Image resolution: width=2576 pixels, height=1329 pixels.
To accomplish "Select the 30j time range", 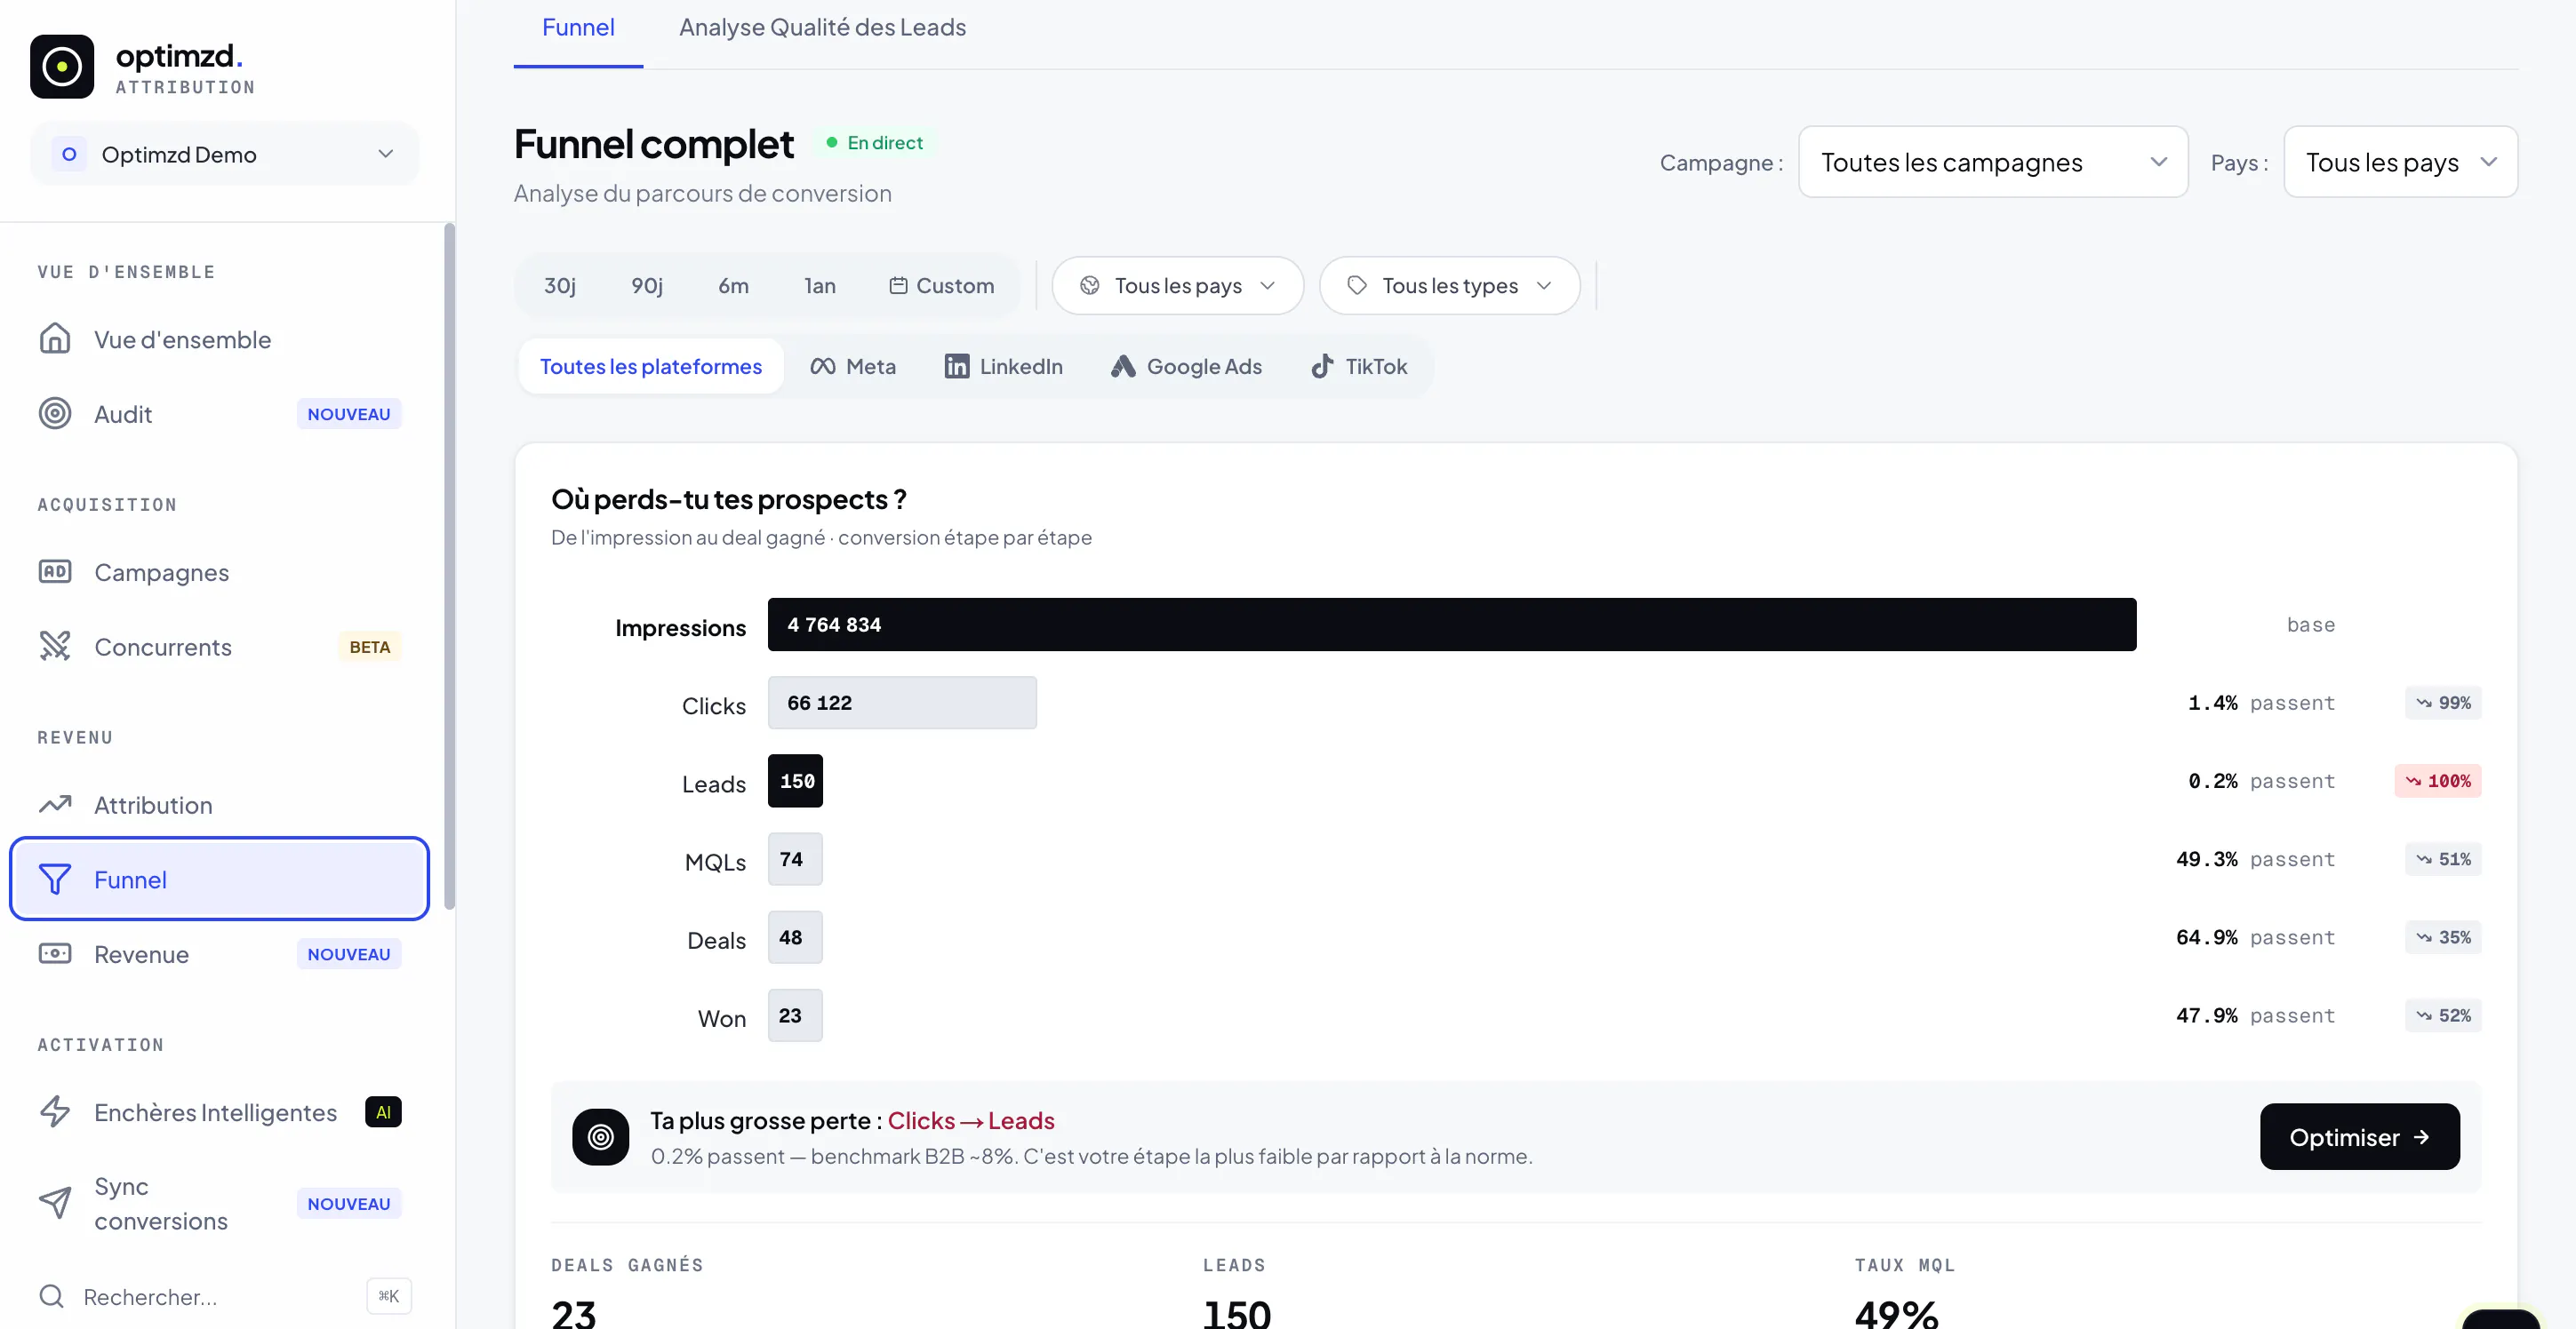I will pos(560,286).
